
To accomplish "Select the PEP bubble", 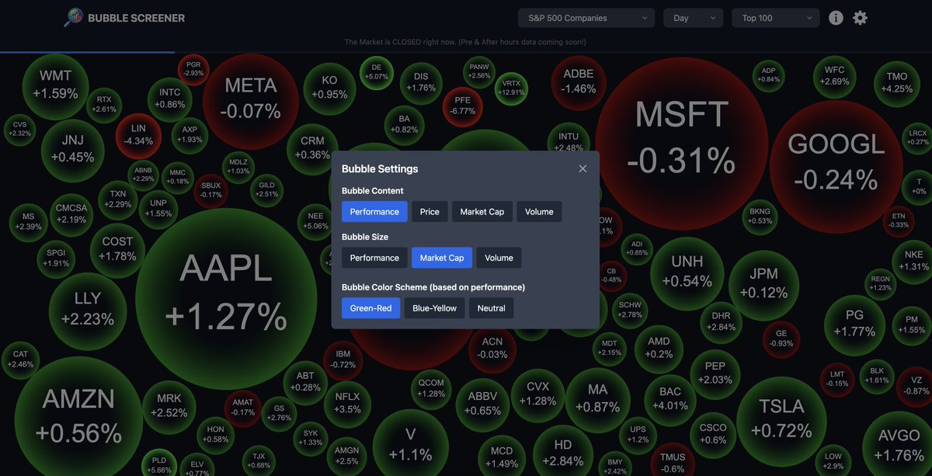I will [x=715, y=373].
